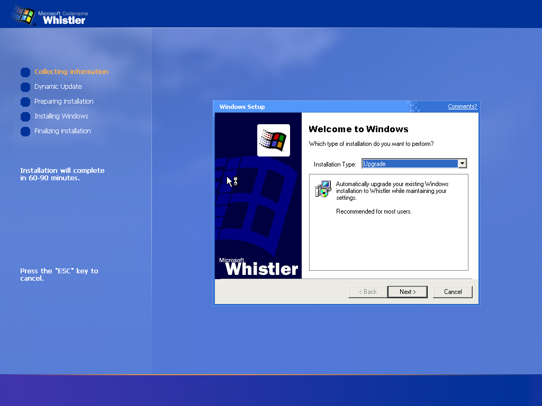Click the "Recommended for most users." text
Image resolution: width=542 pixels, height=406 pixels.
[x=374, y=211]
